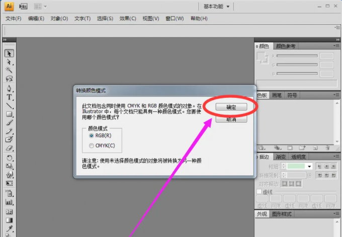Open the 描边 panel options menu
This screenshot has width=342, height=237.
tap(337, 156)
